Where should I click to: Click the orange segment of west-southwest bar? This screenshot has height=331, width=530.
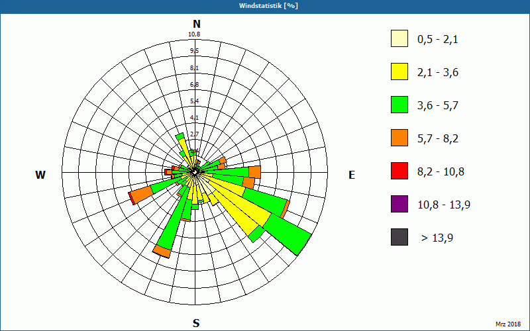click(x=141, y=195)
